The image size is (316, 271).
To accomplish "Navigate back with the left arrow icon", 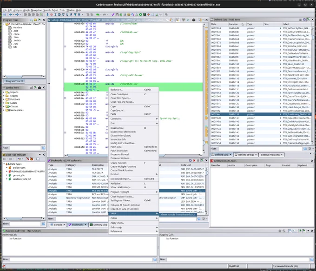I will coord(11,14).
